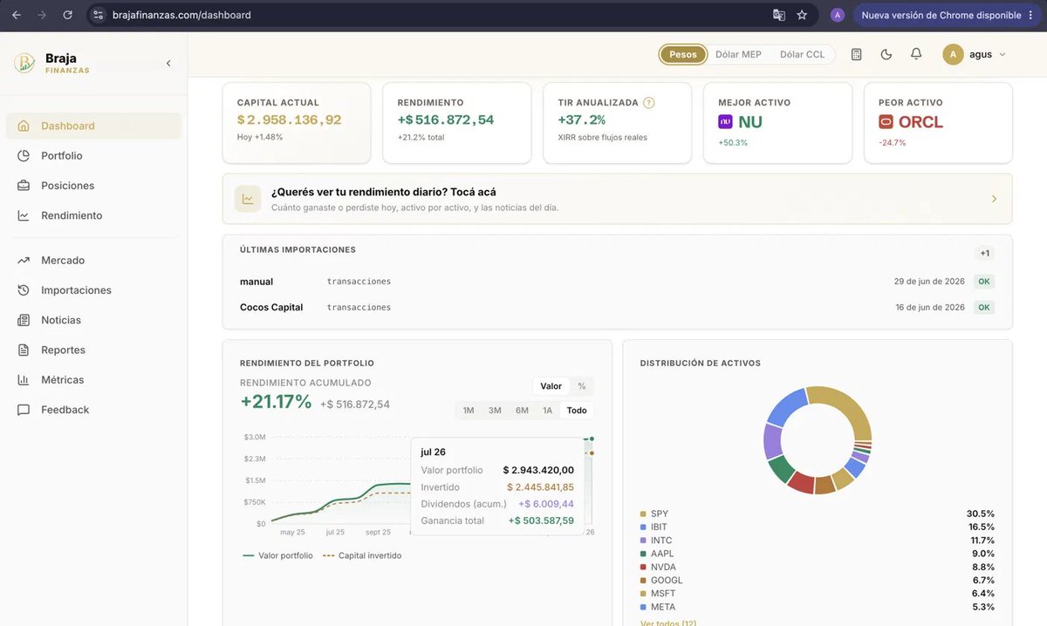Image resolution: width=1047 pixels, height=626 pixels.
Task: Select the AAPL distribution row
Action: [818, 554]
